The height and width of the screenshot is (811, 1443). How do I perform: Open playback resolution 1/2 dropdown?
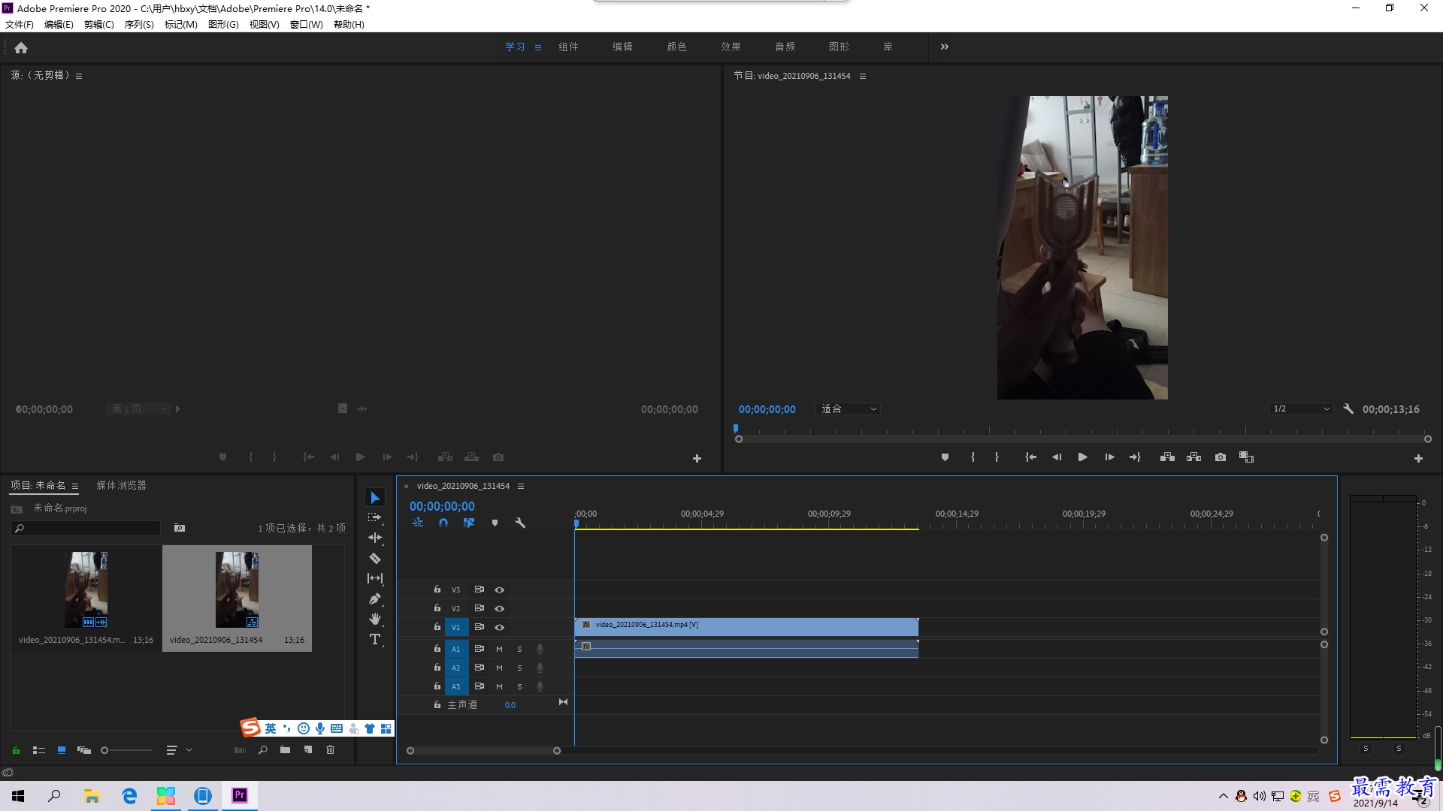coord(1301,409)
